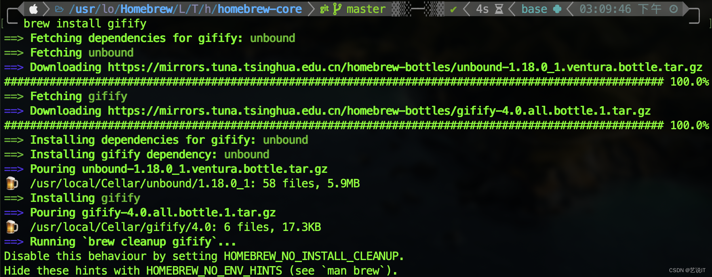This screenshot has width=712, height=277.
Task: Click the git branch icon before master
Action: pos(337,9)
